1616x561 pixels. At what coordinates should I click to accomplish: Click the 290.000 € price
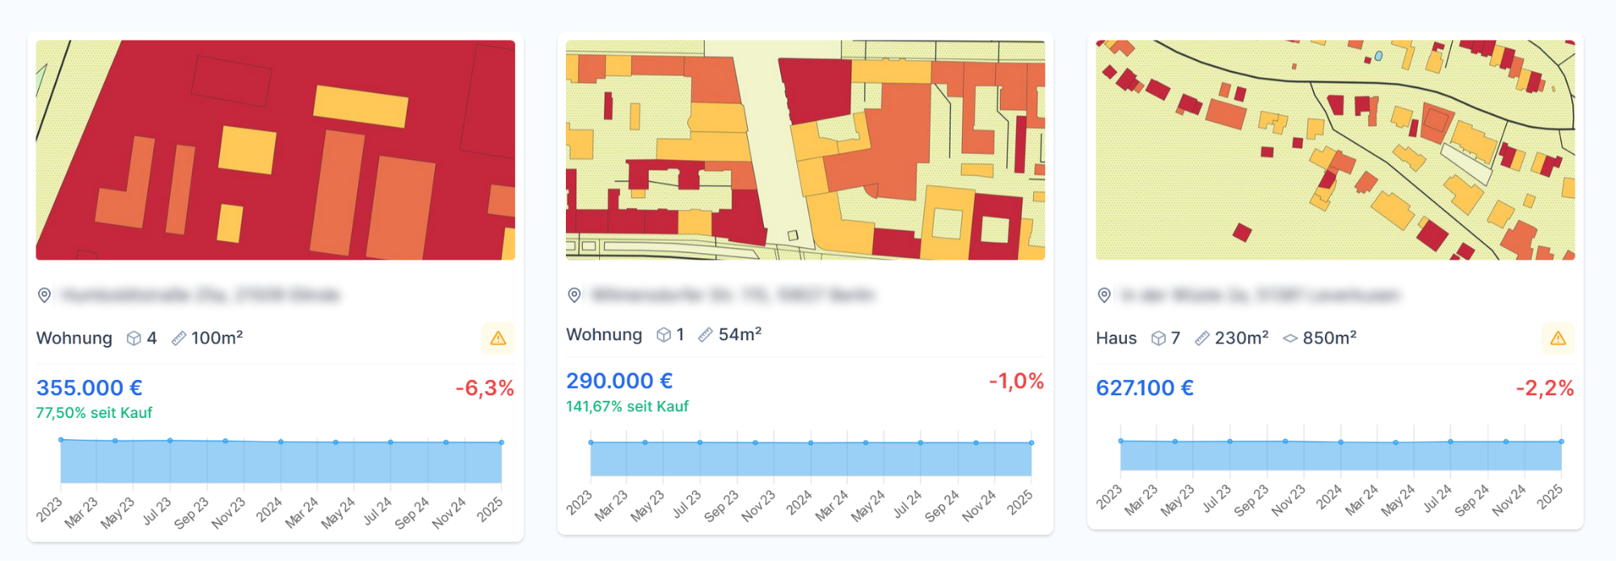click(619, 381)
